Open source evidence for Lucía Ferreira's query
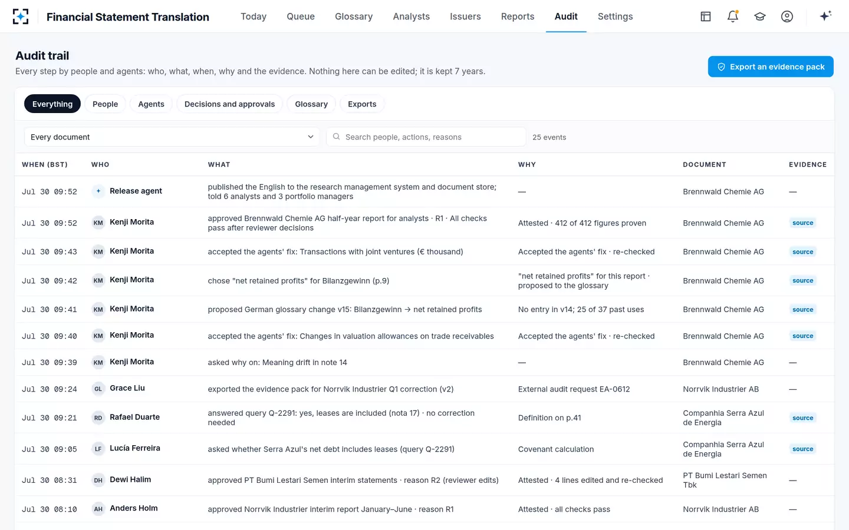The height and width of the screenshot is (530, 849). [x=802, y=449]
